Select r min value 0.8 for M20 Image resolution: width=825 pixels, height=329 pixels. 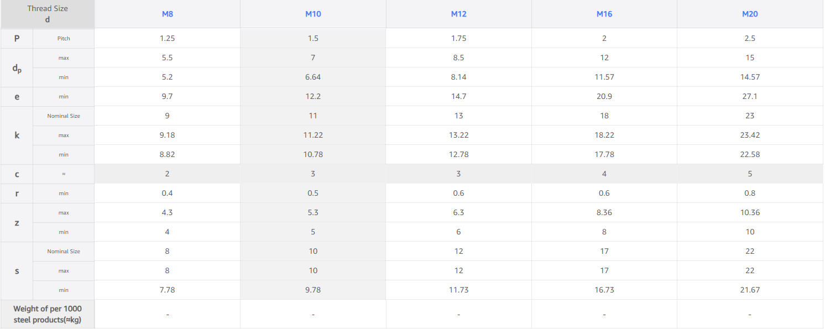point(750,193)
